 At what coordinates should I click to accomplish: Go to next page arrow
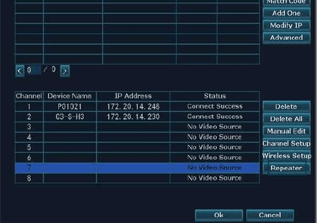[x=65, y=71]
